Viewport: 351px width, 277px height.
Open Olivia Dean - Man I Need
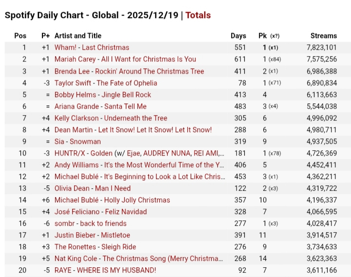point(92,188)
